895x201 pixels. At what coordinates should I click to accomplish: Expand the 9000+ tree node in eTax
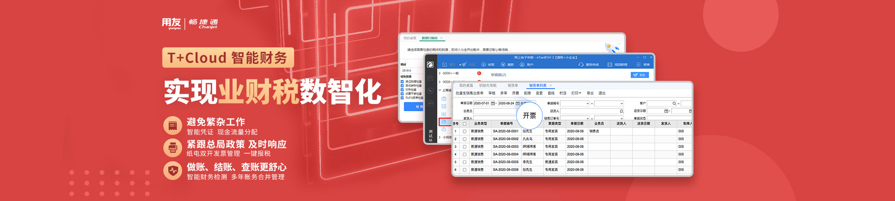coord(439,82)
